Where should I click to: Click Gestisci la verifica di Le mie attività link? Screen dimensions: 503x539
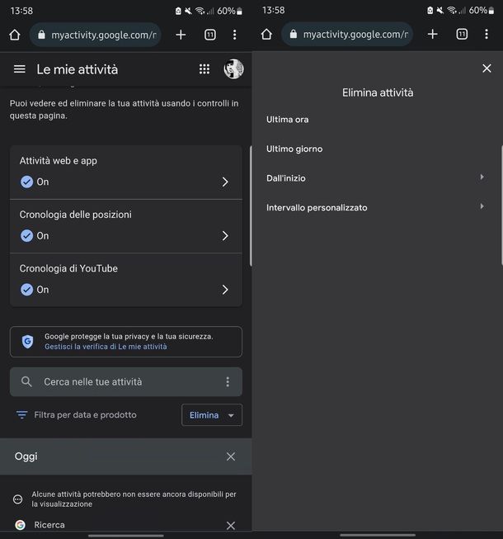(x=106, y=347)
